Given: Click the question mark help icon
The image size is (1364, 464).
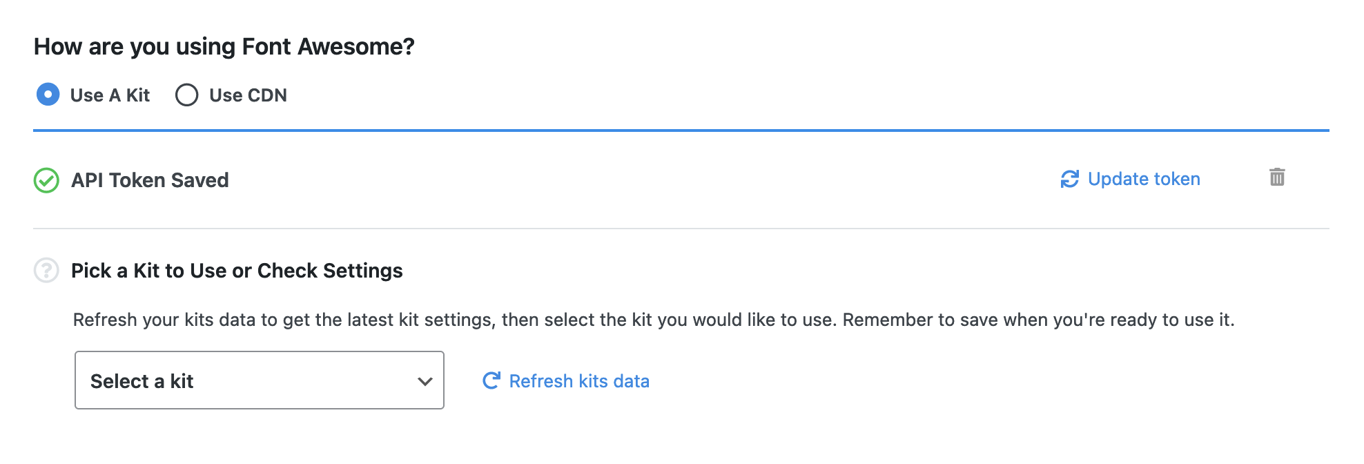Looking at the screenshot, I should (x=46, y=271).
